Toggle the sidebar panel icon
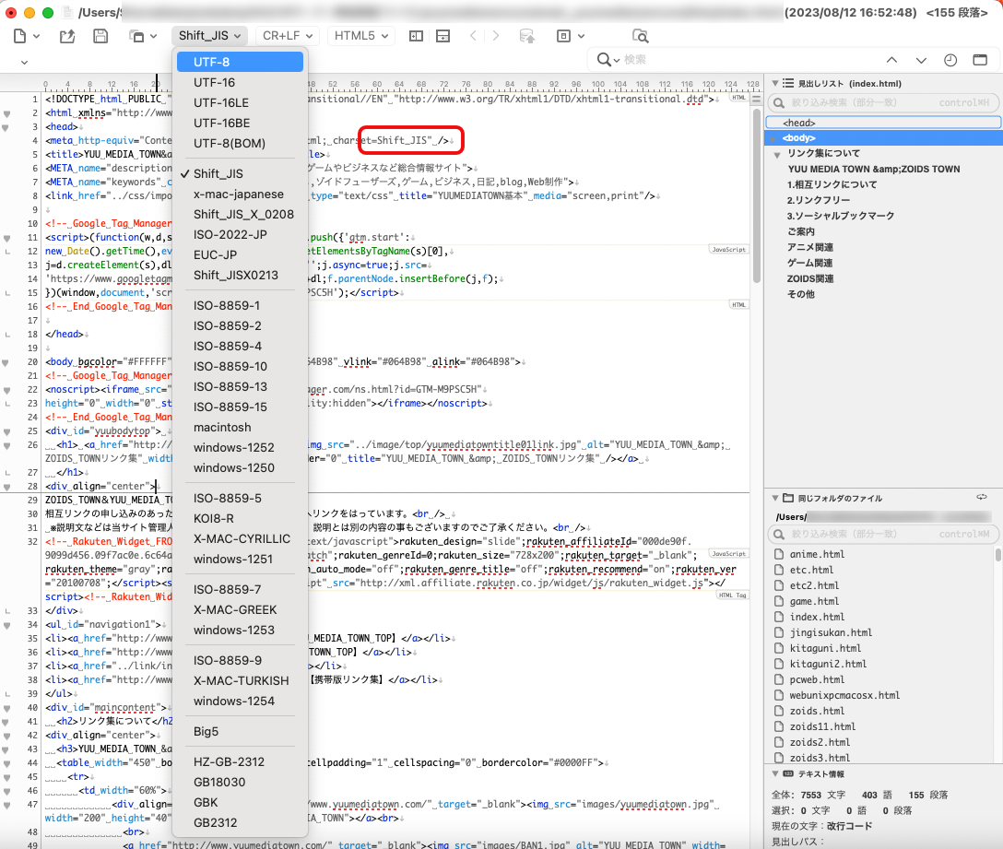The height and width of the screenshot is (849, 1003). coord(980,60)
